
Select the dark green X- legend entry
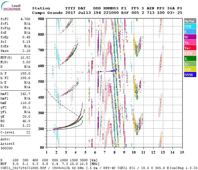(x=190, y=59)
